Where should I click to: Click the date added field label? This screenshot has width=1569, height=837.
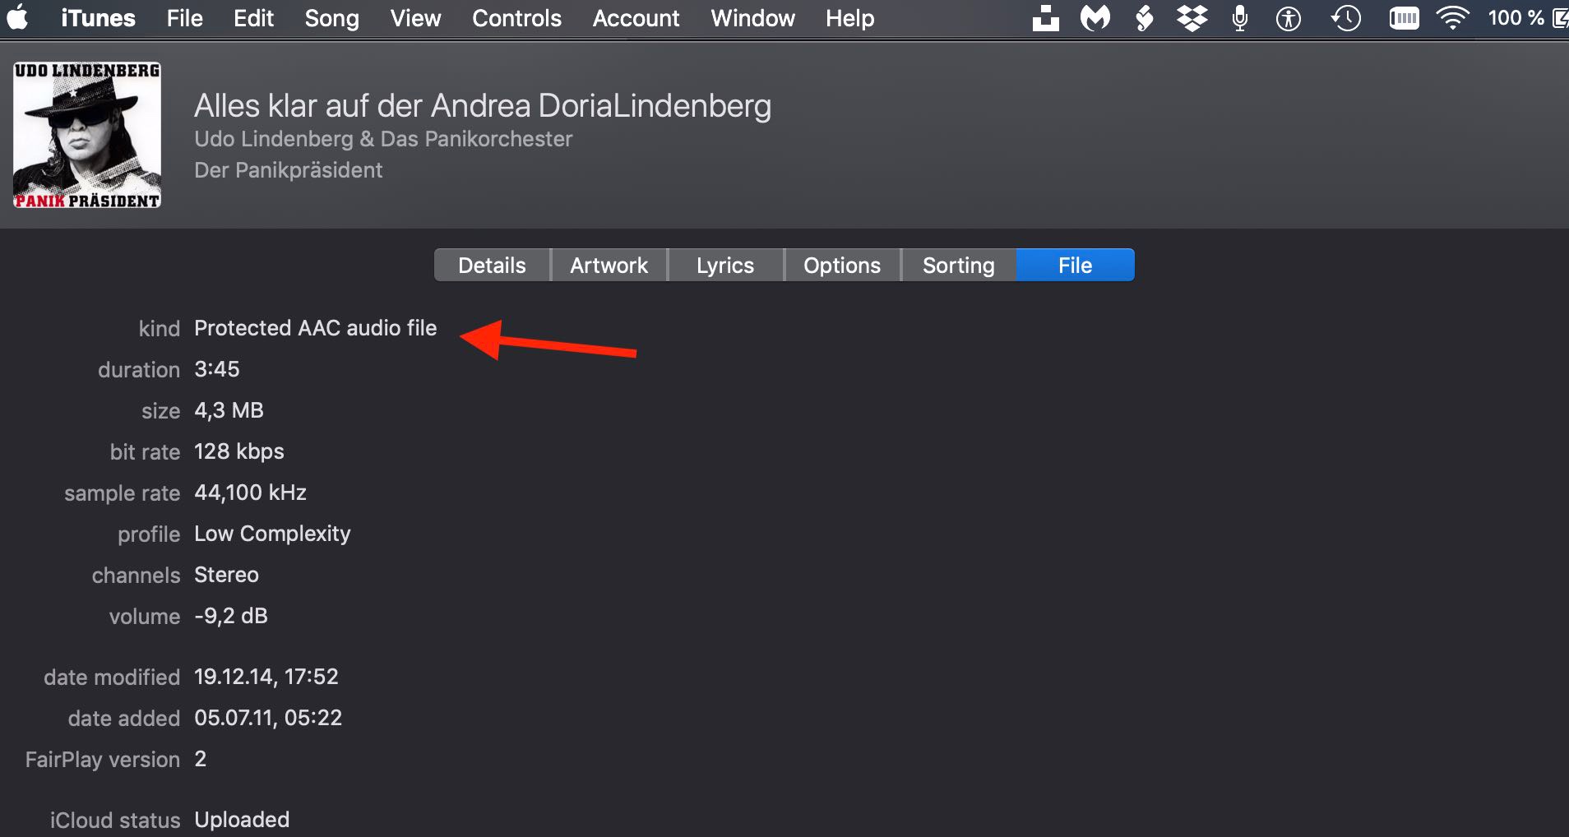coord(124,719)
